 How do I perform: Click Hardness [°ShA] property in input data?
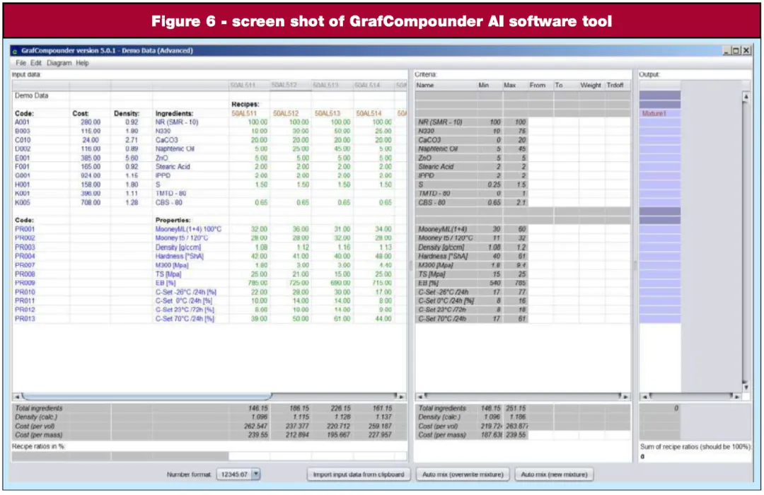pos(179,256)
